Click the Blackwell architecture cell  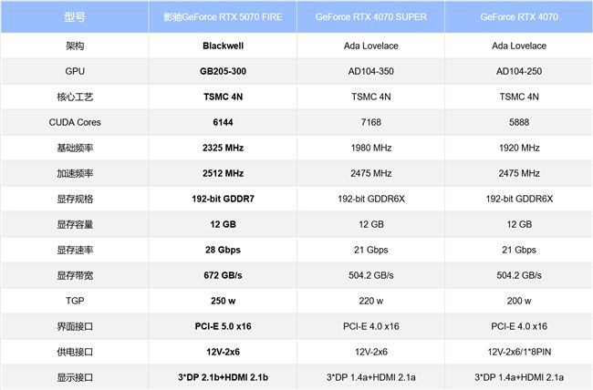pos(223,46)
